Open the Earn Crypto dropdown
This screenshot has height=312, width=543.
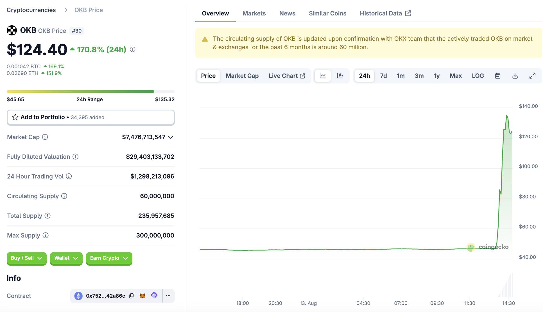click(x=109, y=258)
